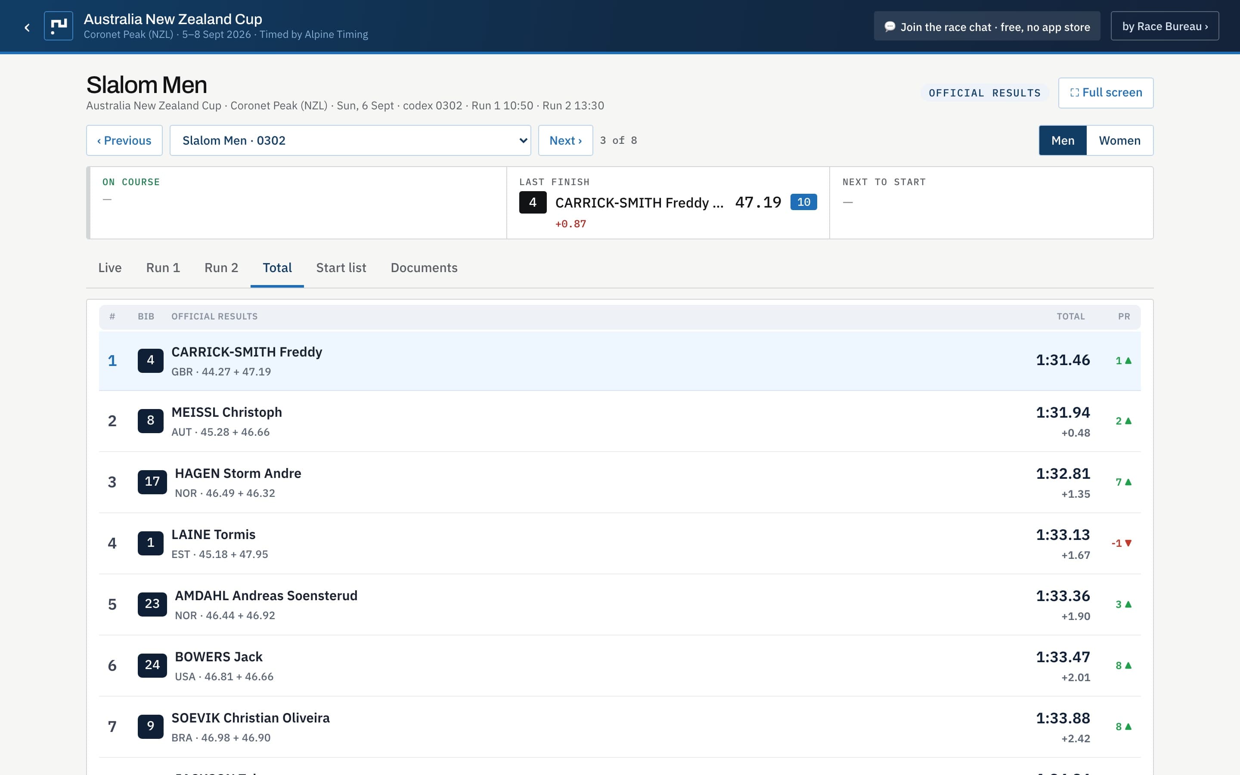This screenshot has height=775, width=1240.
Task: Click the chat bubble icon in header
Action: coord(890,27)
